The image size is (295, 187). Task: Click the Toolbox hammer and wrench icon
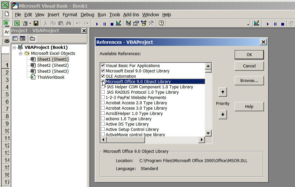tap(151, 23)
